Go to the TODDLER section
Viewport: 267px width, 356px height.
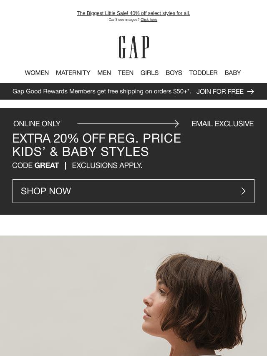click(x=203, y=73)
